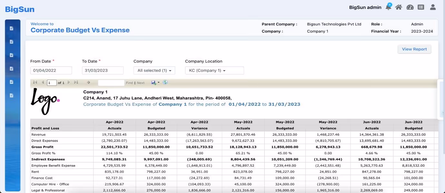Viewport: 445px width, 193px height.
Task: Click the View Report button
Action: point(414,49)
